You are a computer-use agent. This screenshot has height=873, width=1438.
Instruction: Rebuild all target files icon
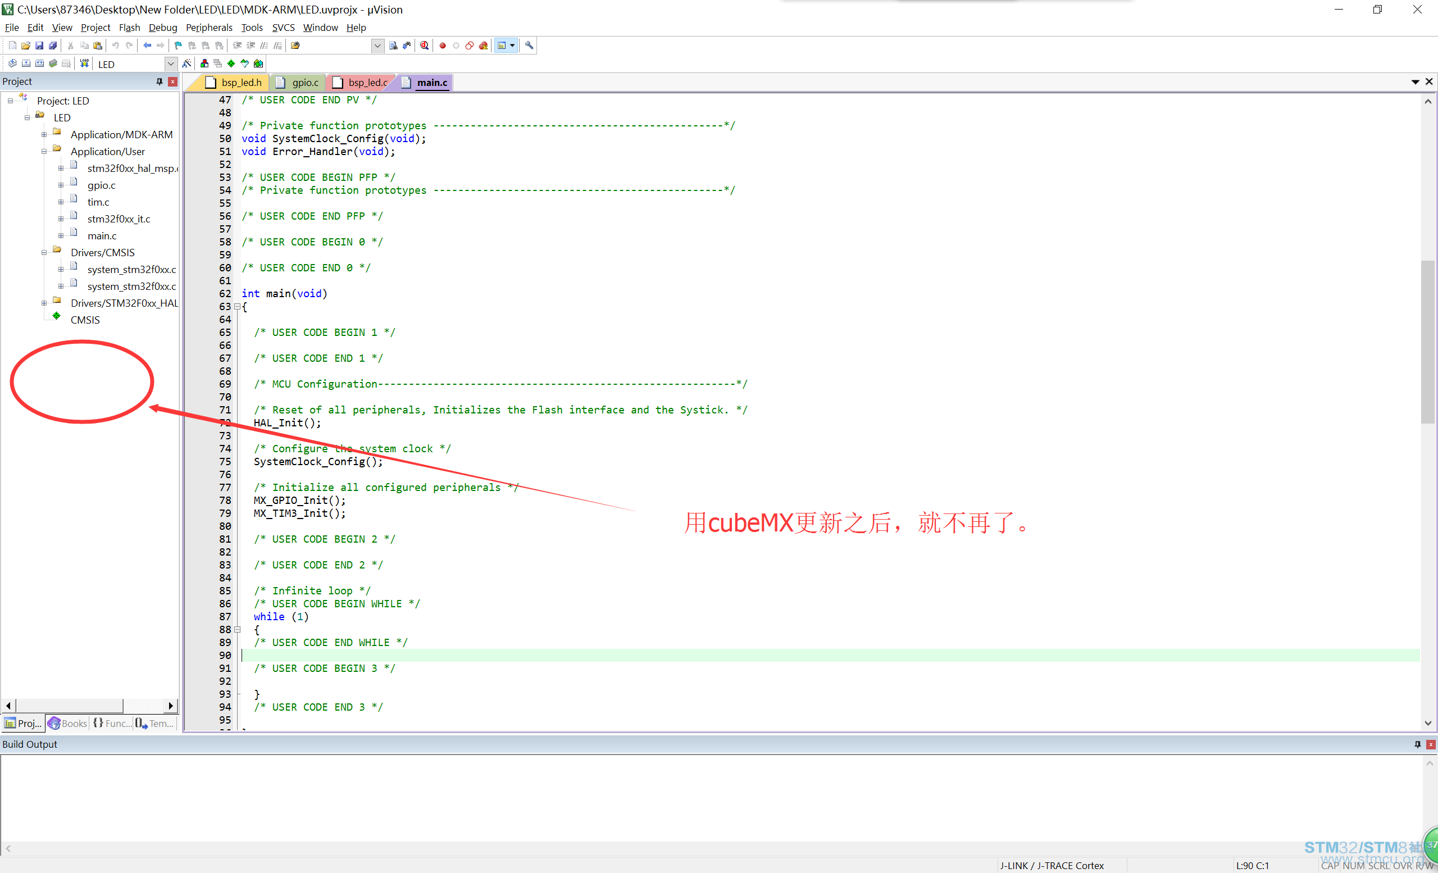(x=39, y=63)
